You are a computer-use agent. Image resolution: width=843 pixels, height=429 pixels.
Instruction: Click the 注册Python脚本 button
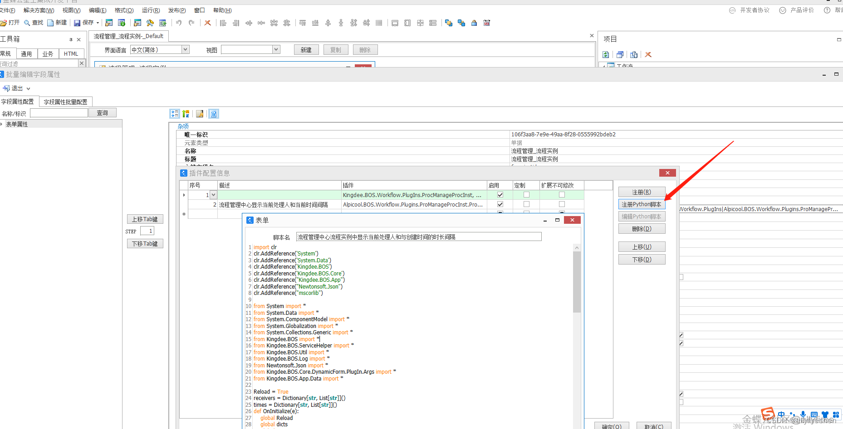coord(642,204)
